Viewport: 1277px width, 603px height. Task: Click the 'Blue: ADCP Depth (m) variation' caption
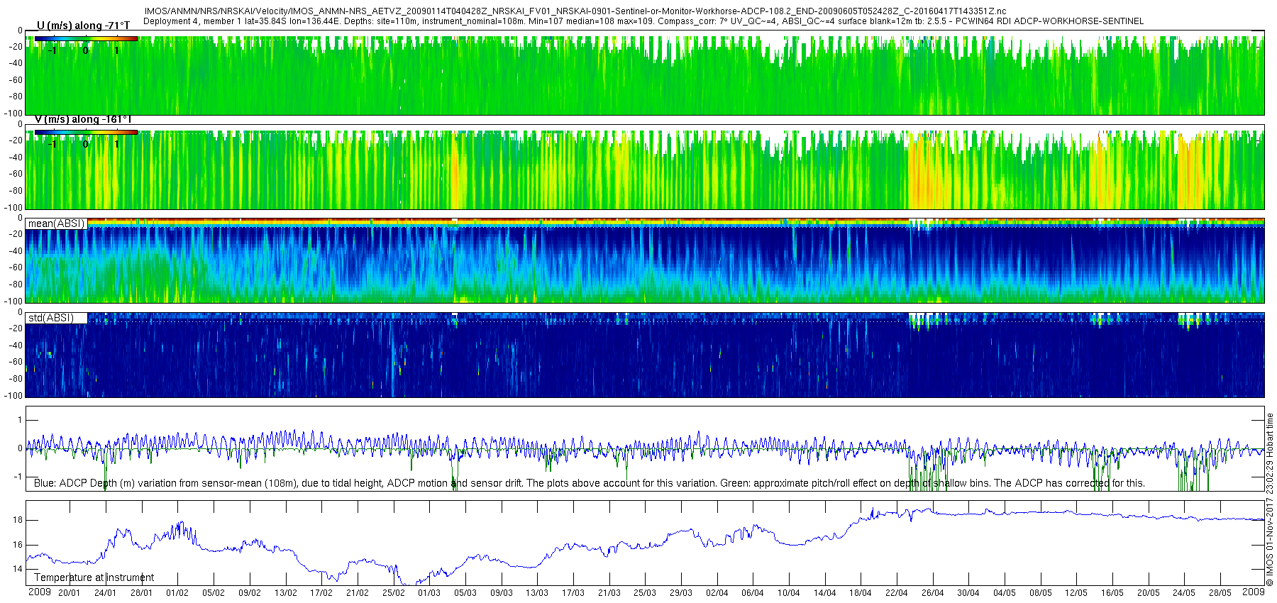[589, 483]
